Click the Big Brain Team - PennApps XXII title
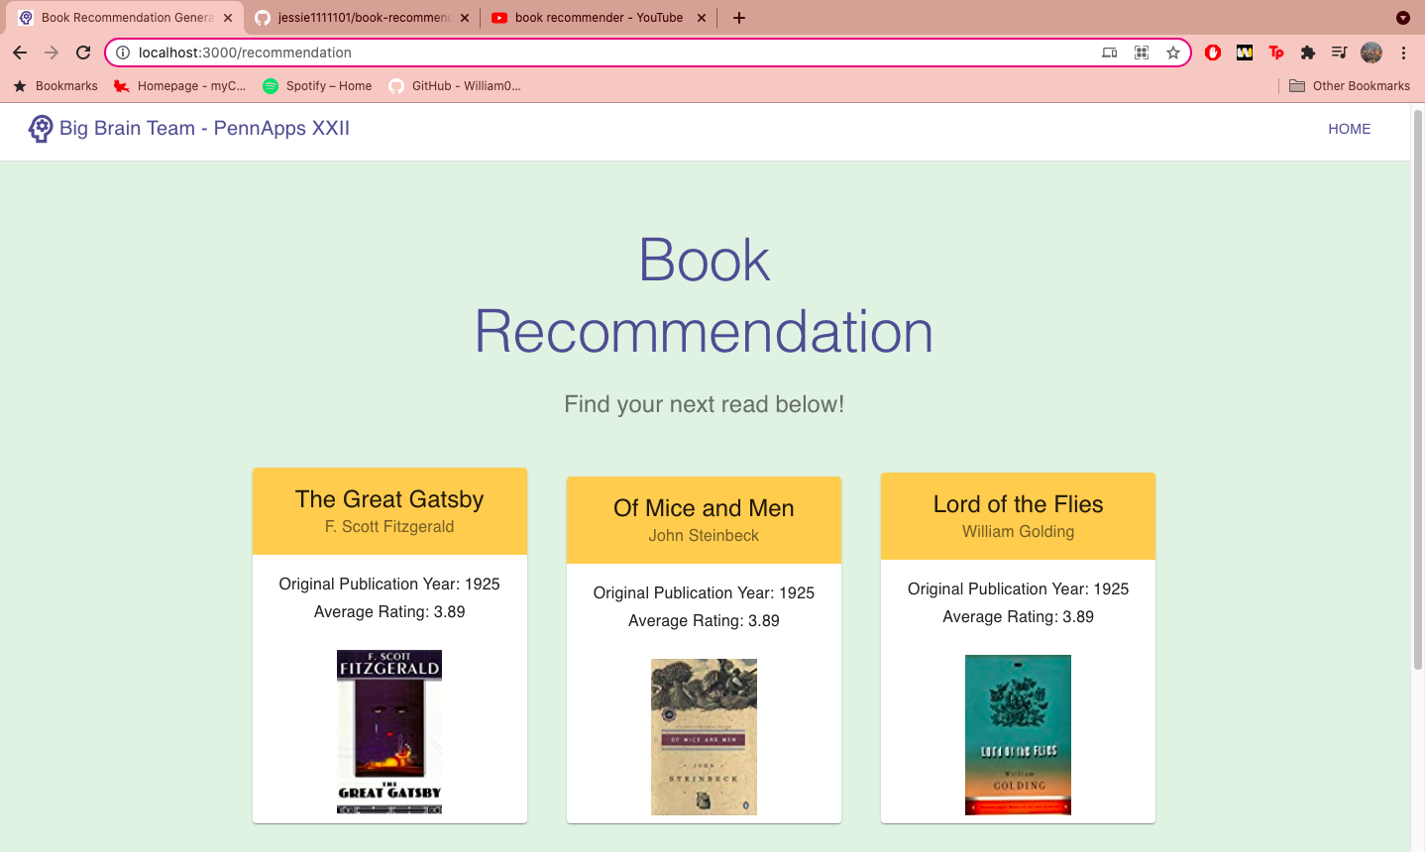The width and height of the screenshot is (1425, 852). point(204,129)
